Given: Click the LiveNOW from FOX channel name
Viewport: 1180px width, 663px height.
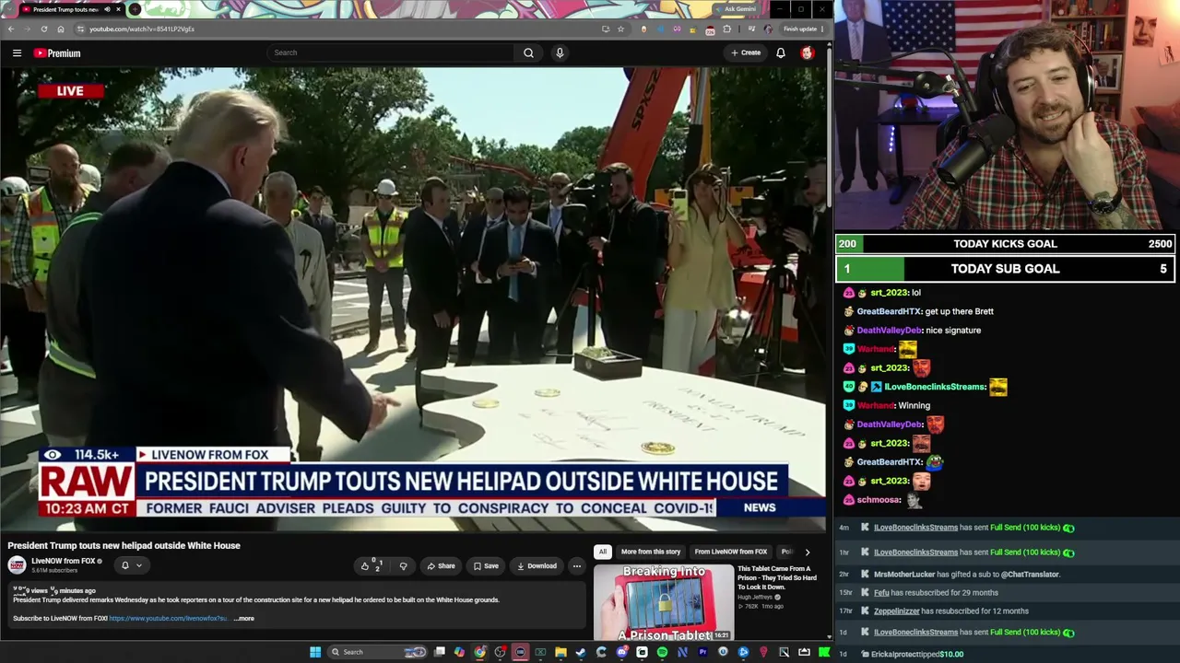Looking at the screenshot, I should point(64,561).
